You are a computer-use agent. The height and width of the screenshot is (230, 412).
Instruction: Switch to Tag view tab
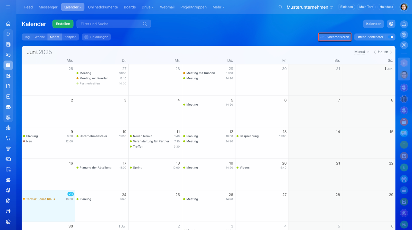point(27,37)
